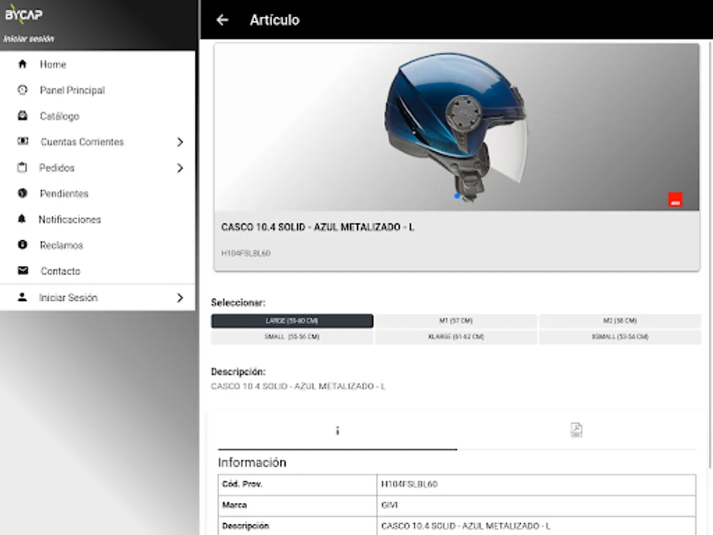Click 'Iniciar sesión' under BYCAP logo
Image resolution: width=713 pixels, height=535 pixels.
pyautogui.click(x=29, y=39)
